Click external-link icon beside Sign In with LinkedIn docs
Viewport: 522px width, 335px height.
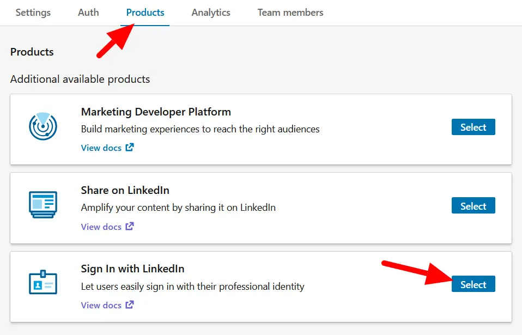130,305
